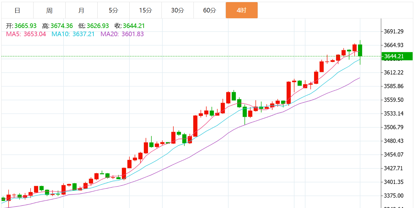Click the 3691.29 price axis label

click(394, 31)
